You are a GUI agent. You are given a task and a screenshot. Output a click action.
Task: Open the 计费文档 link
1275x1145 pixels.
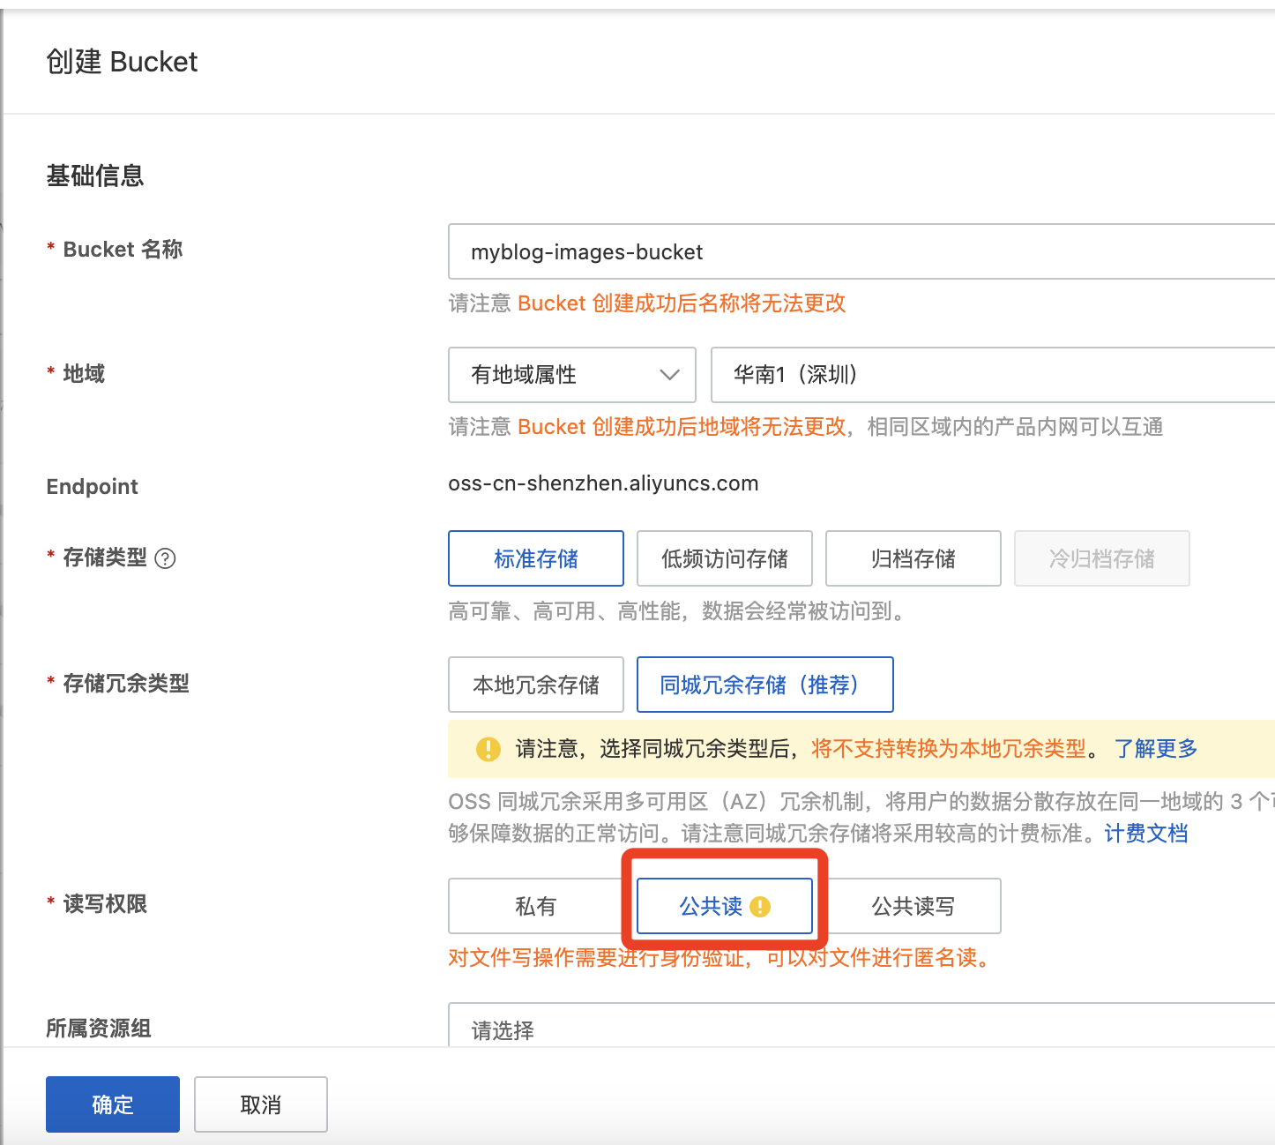point(1145,833)
